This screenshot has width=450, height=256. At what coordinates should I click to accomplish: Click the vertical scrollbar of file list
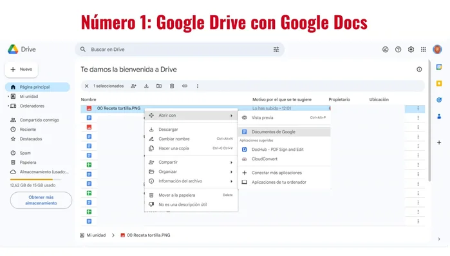[x=429, y=121]
